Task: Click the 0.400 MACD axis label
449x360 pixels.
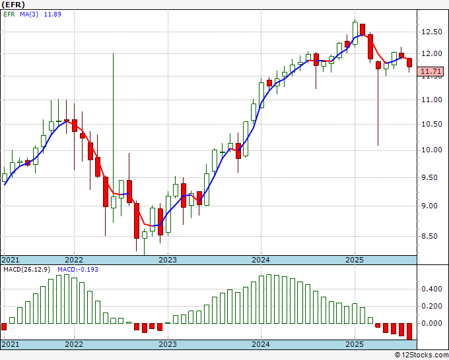Action: coord(432,289)
